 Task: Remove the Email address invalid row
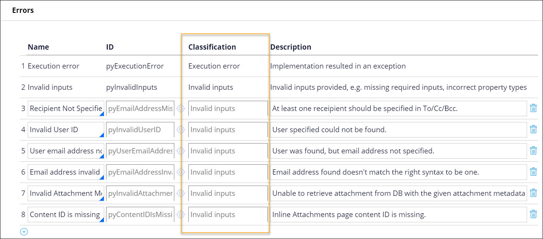pyautogui.click(x=533, y=172)
